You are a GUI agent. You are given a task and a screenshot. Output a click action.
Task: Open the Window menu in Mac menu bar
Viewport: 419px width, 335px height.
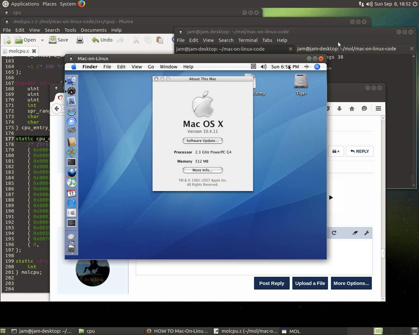click(169, 67)
